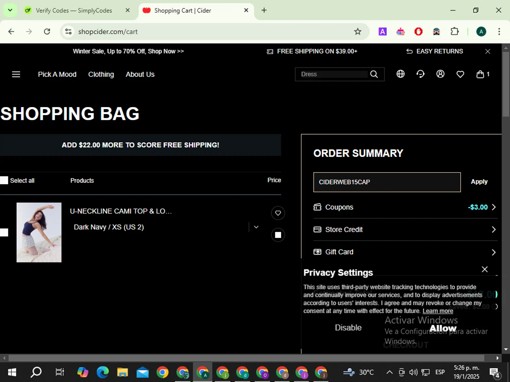Viewport: 510px width, 382px height.
Task: Click the Dress search field
Action: (334, 74)
